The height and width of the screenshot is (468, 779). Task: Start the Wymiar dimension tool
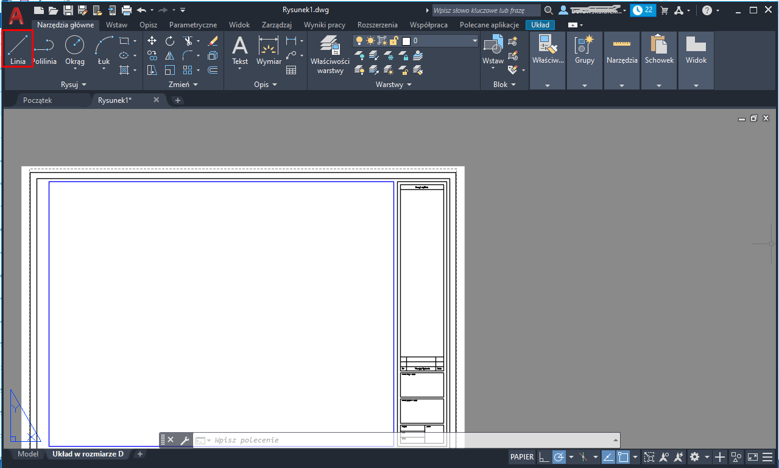tap(269, 50)
